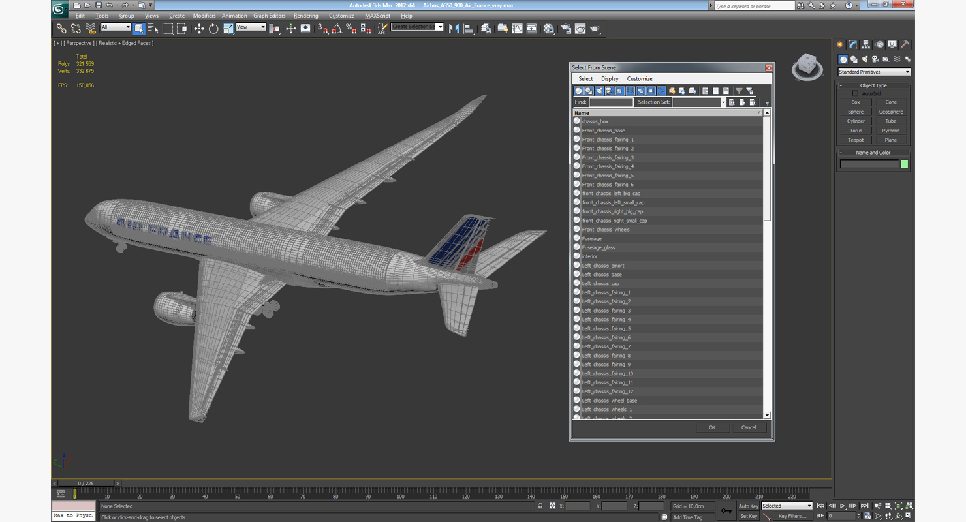Open the key filter Selected dropdown

tap(787, 506)
